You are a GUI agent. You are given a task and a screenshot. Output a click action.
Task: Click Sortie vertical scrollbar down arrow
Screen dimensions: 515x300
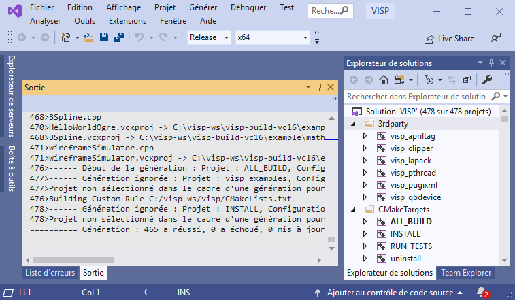332,249
